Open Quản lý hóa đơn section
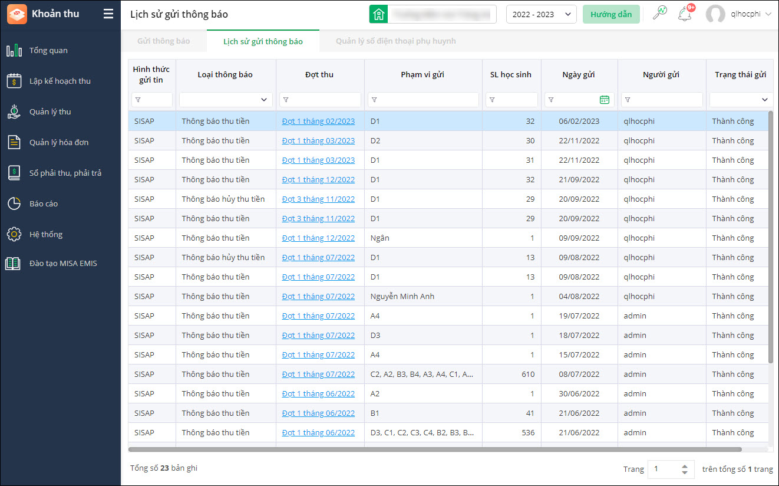This screenshot has width=779, height=486. (60, 142)
